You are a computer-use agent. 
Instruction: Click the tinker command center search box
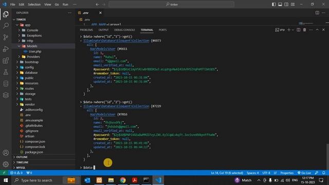(171, 5)
